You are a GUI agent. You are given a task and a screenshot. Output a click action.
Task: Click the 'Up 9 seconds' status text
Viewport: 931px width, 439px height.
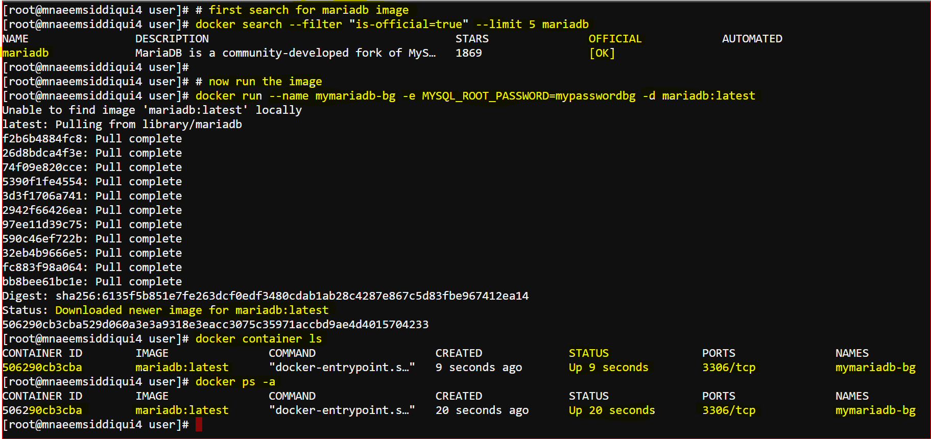click(608, 368)
